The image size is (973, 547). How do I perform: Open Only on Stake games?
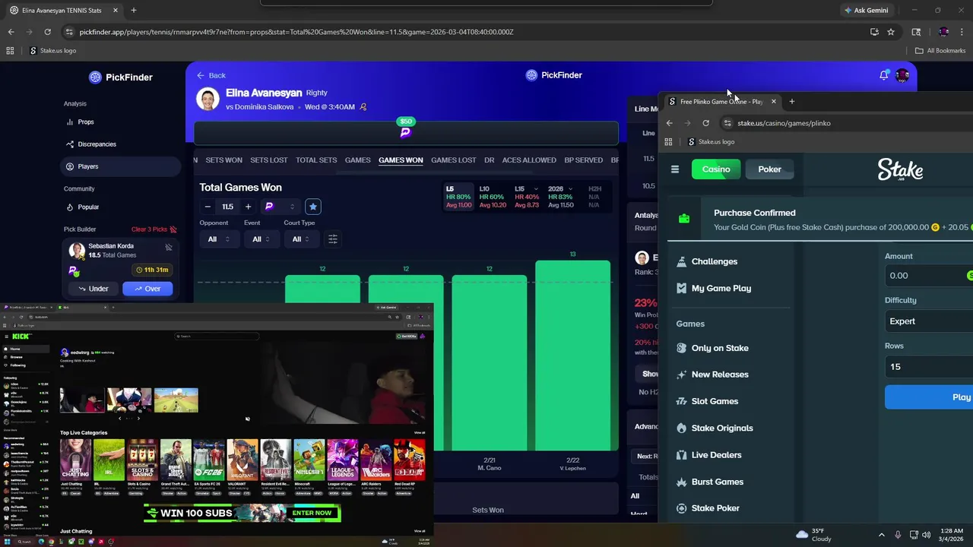tap(712, 348)
